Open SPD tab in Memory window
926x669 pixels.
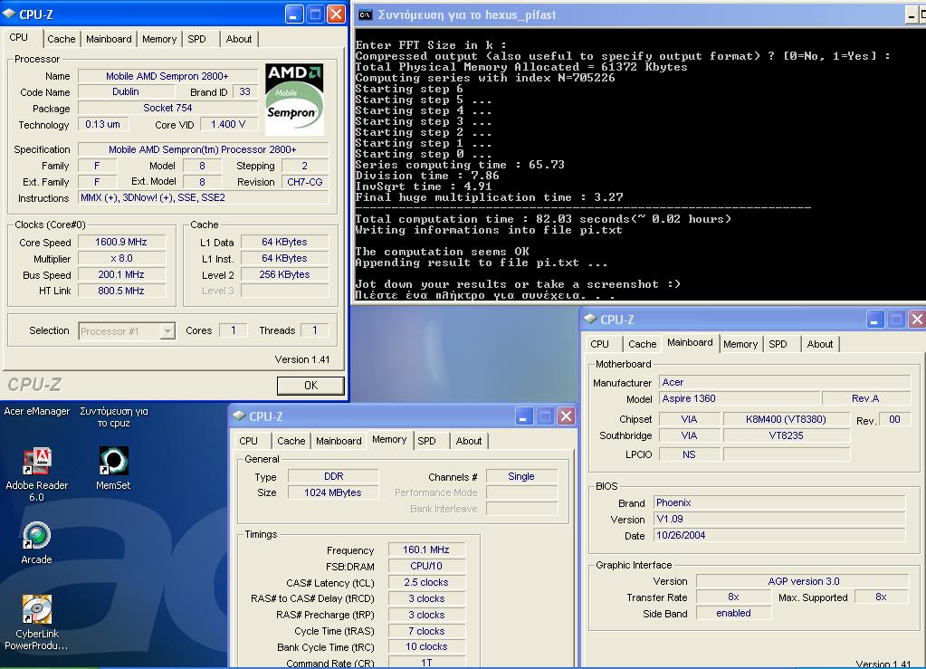point(426,441)
